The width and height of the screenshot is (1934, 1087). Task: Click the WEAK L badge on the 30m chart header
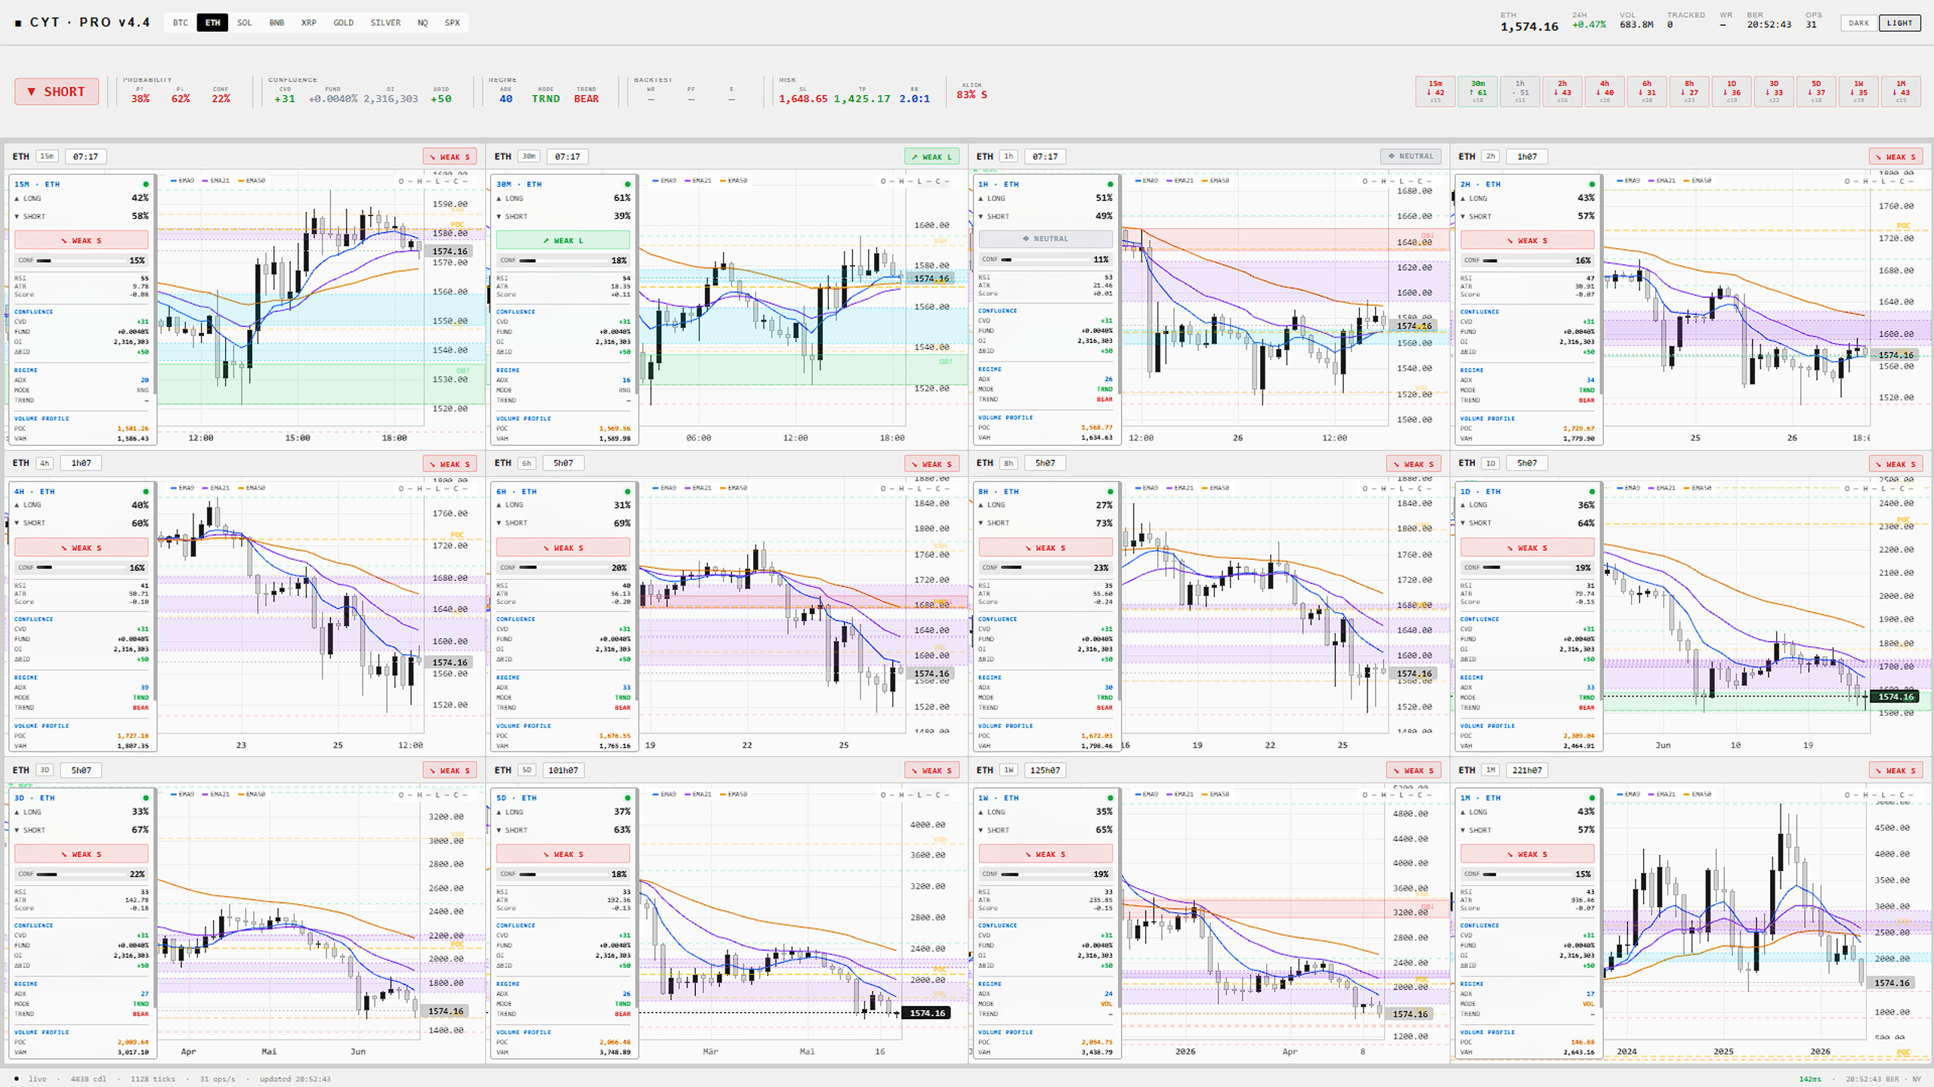click(931, 156)
